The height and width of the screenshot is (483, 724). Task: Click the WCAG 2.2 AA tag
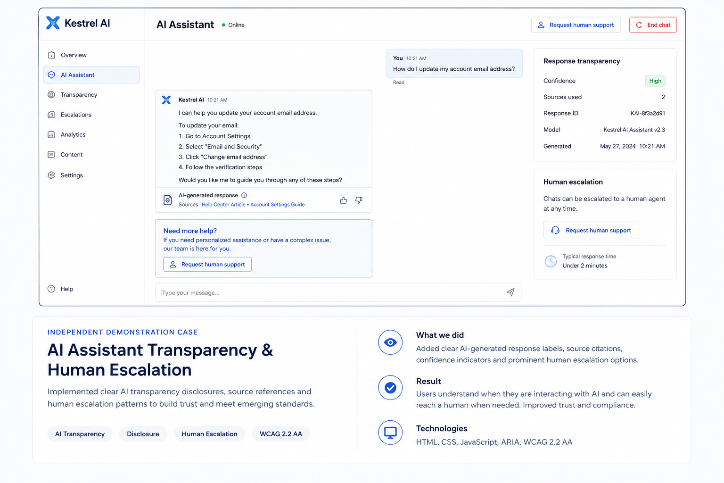coord(281,434)
